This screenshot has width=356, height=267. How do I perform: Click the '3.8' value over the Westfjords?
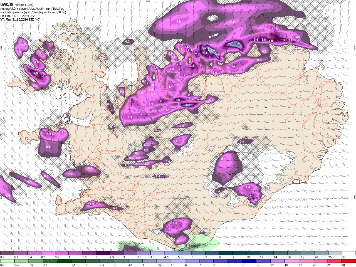(36, 73)
